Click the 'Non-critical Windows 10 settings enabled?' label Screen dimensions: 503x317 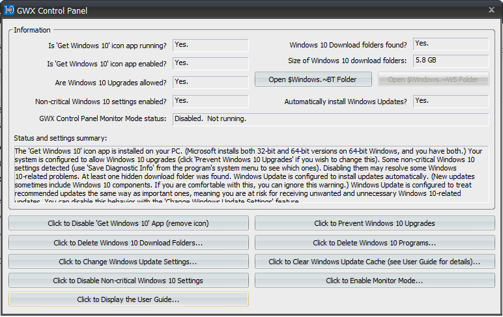tap(101, 102)
